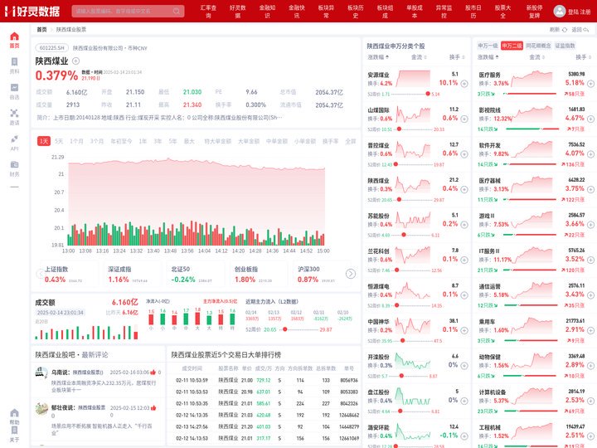597x448 pixels.
Task: Click the plus icon beside 医疗器械
Action: point(590,189)
